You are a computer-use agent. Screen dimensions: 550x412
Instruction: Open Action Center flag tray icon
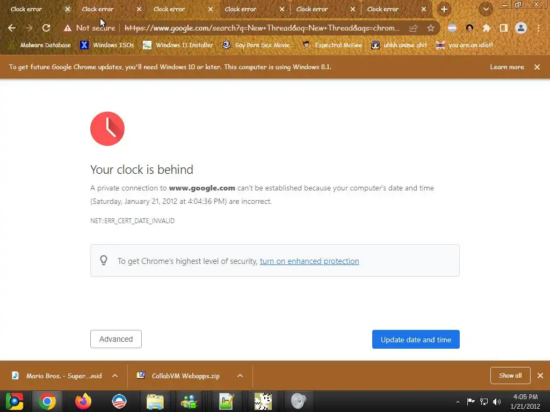[x=471, y=402]
